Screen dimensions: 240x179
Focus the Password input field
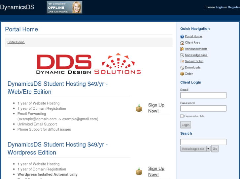203,108
